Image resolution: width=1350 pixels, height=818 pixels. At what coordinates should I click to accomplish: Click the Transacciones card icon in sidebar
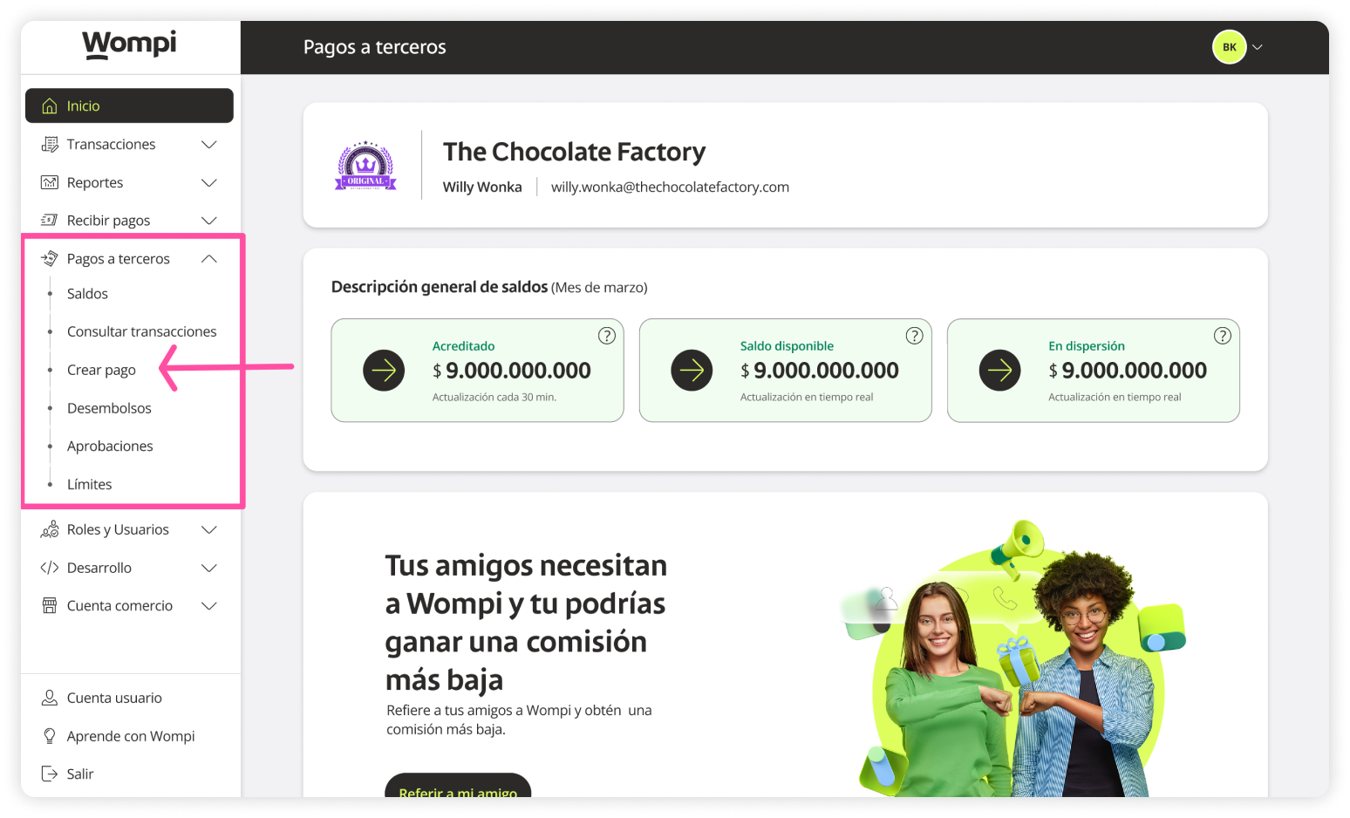(x=49, y=144)
